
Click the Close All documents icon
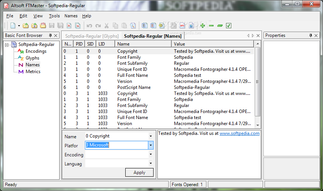(x=78, y=26)
